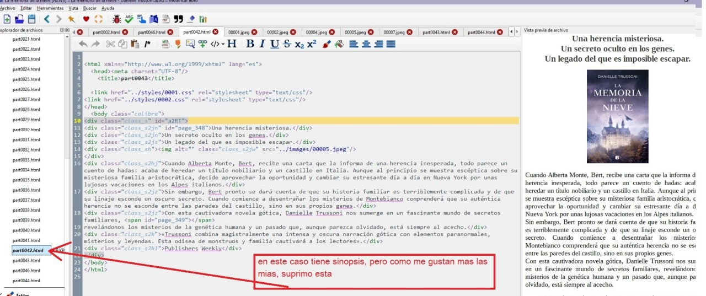Choose the background color paint bucket
This screenshot has width=706, height=296.
339,44
